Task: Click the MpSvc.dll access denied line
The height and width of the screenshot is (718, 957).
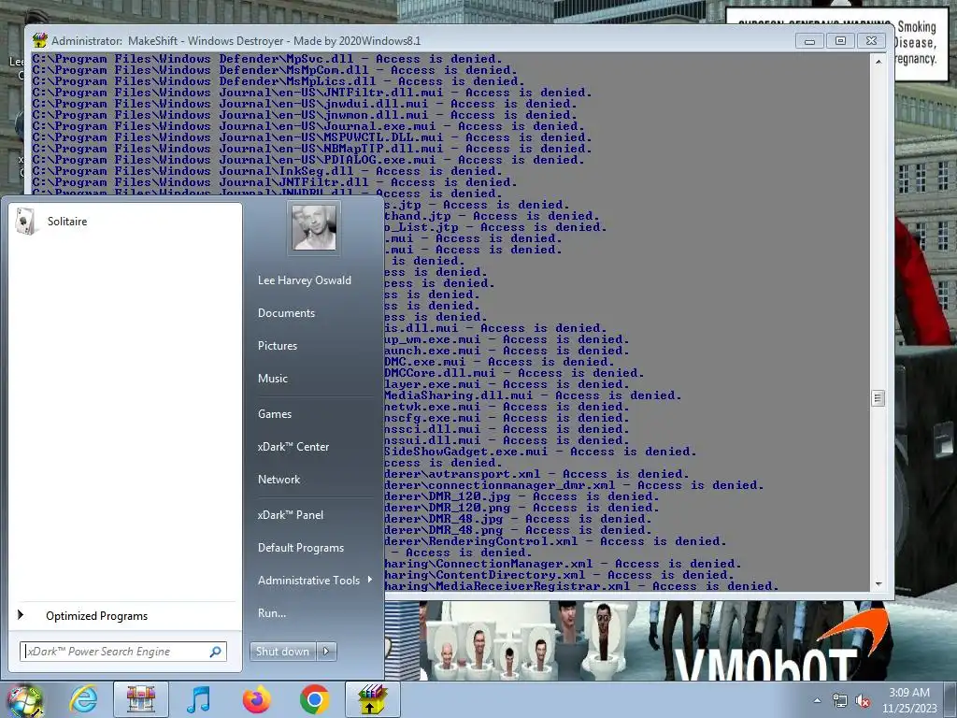Action: 267,59
